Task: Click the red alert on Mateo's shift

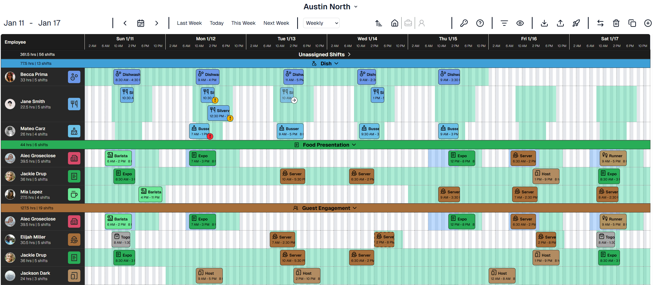Action: [210, 136]
